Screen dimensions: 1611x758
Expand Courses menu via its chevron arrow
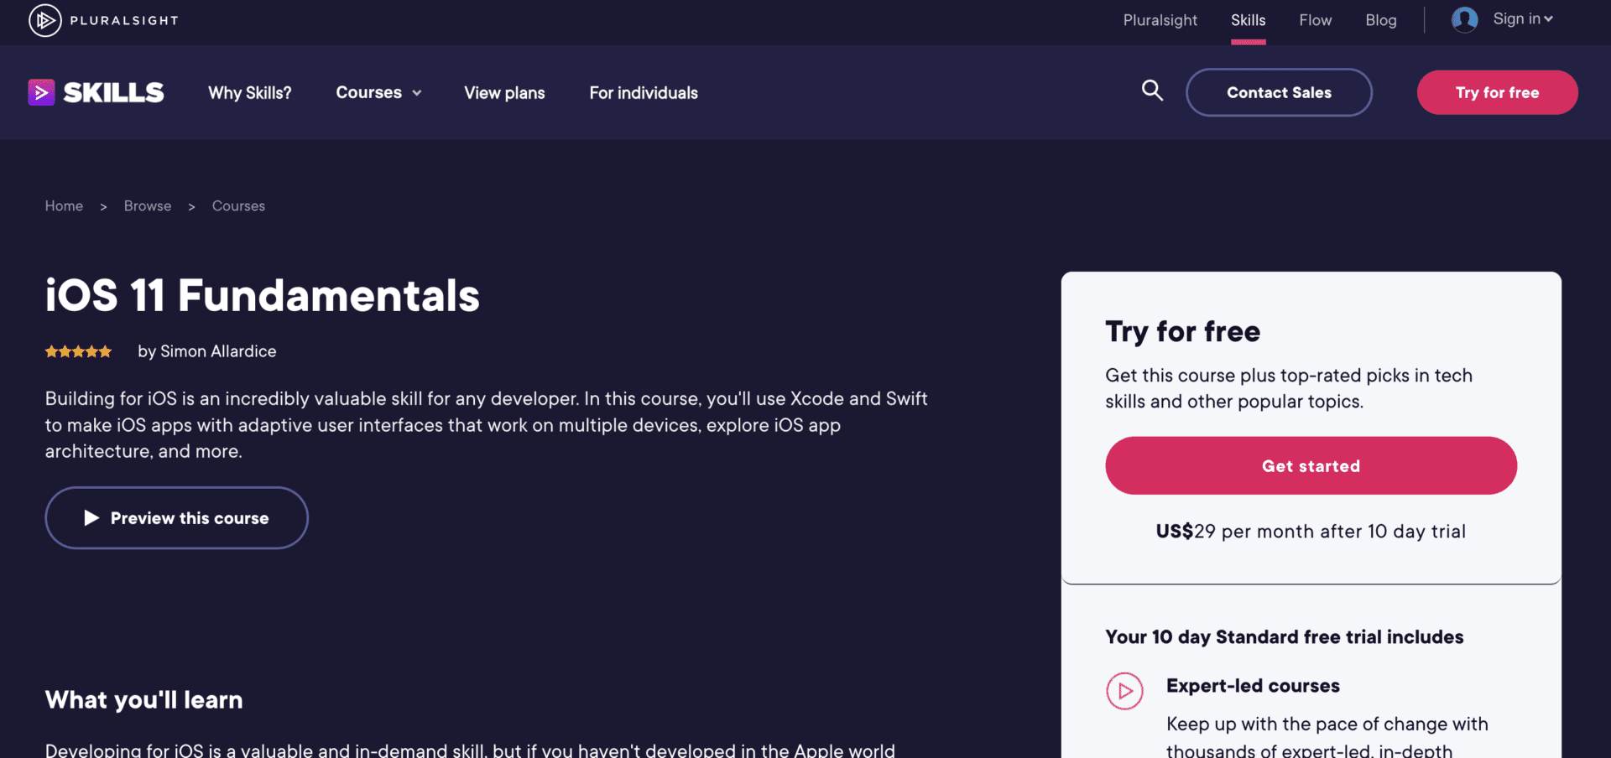pyautogui.click(x=416, y=93)
